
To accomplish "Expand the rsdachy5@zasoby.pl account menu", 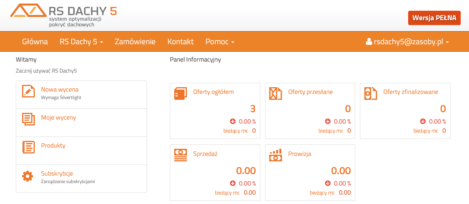I will click(x=407, y=42).
